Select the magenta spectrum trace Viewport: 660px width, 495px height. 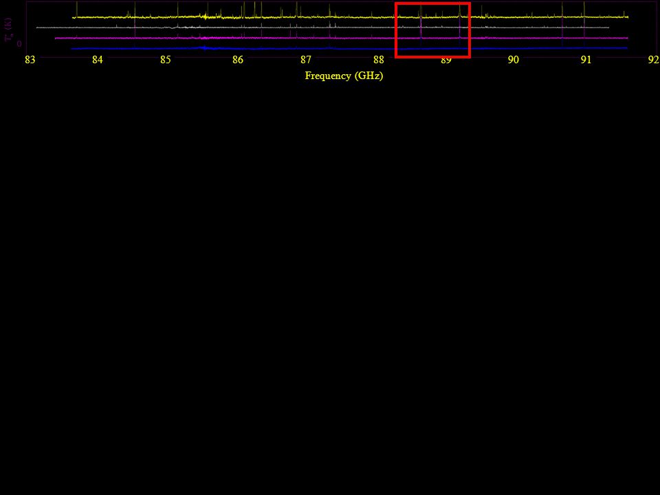pyautogui.click(x=342, y=38)
